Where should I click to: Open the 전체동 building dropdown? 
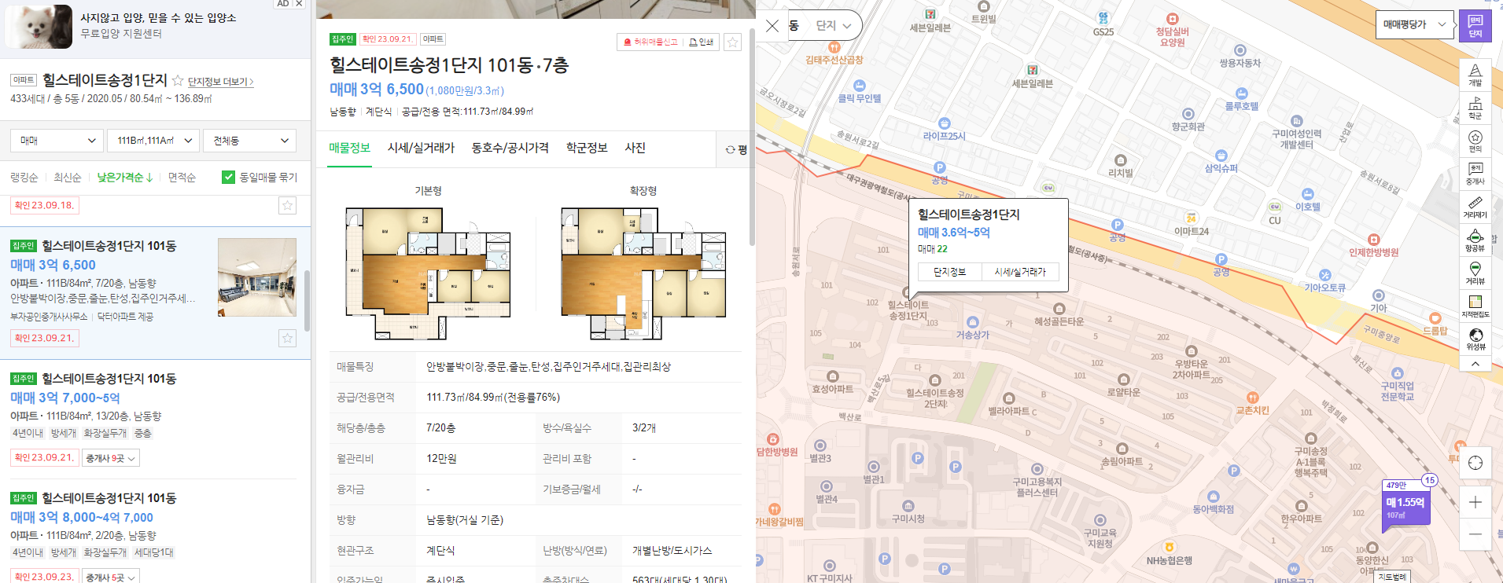[x=250, y=141]
